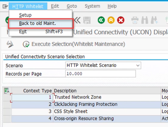
Task: Click the red Cancel X icon
Action: coord(121,20)
